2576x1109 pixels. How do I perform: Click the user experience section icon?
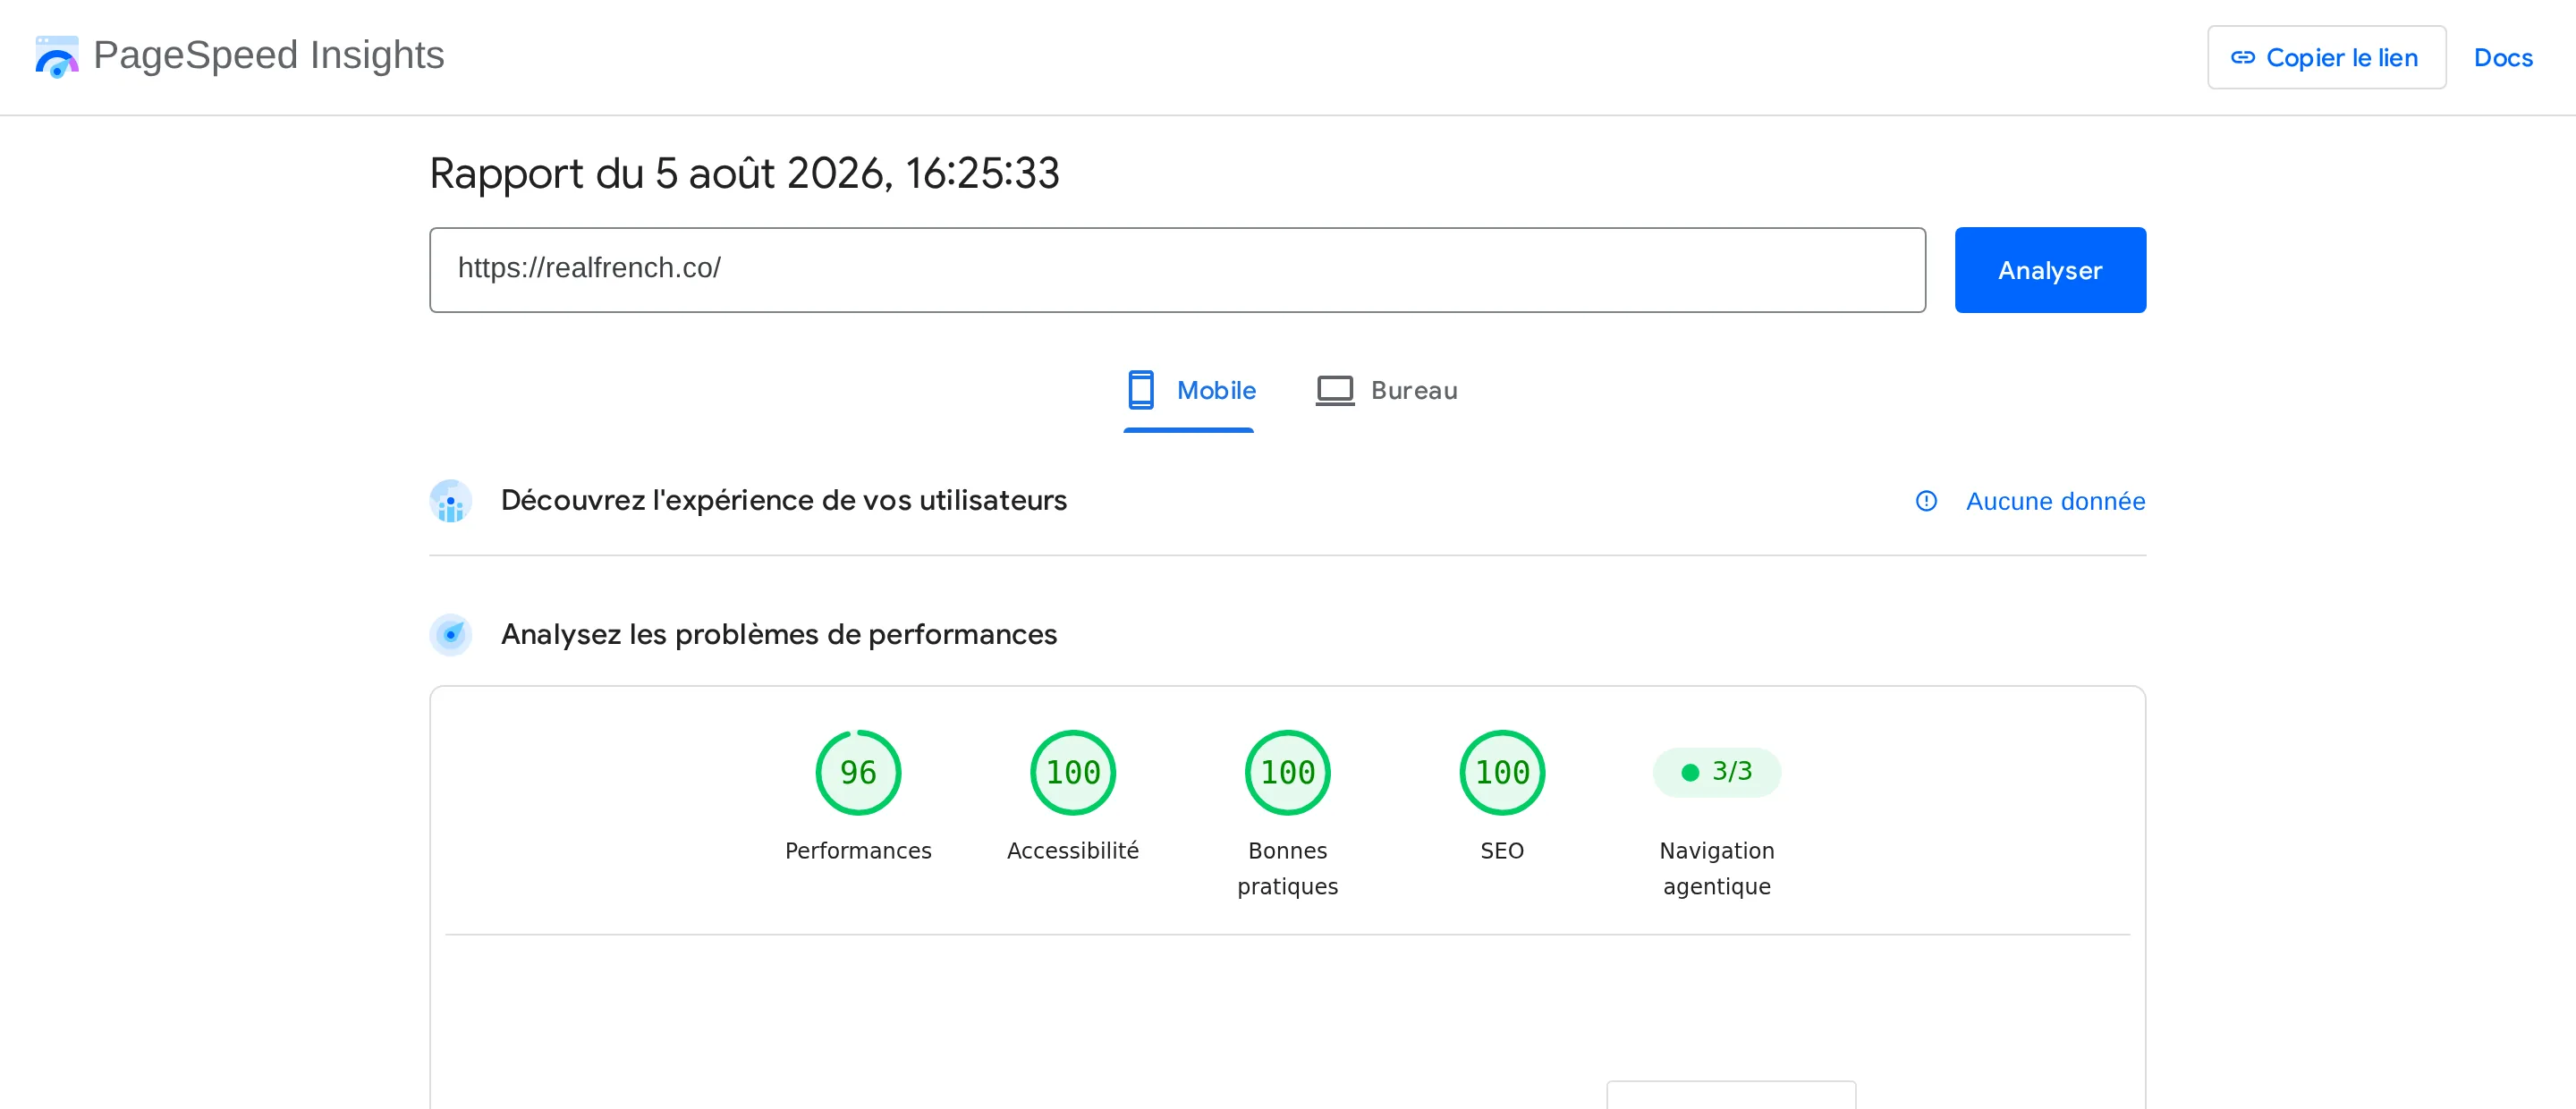(x=451, y=501)
